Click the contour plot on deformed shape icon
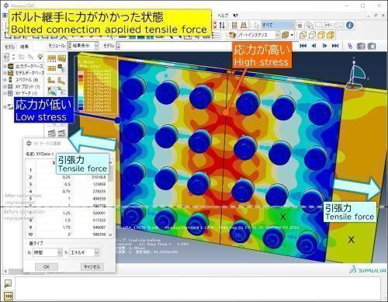The image size is (388, 302). point(52,91)
